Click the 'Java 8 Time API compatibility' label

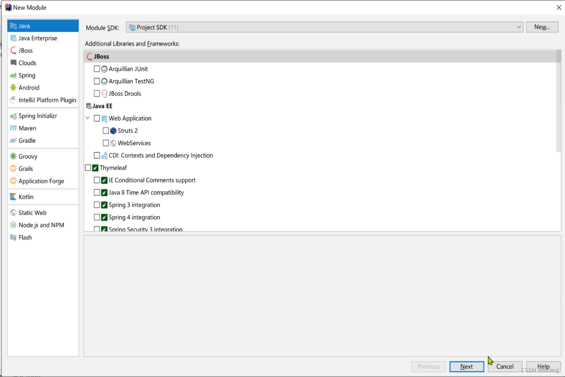tap(146, 193)
